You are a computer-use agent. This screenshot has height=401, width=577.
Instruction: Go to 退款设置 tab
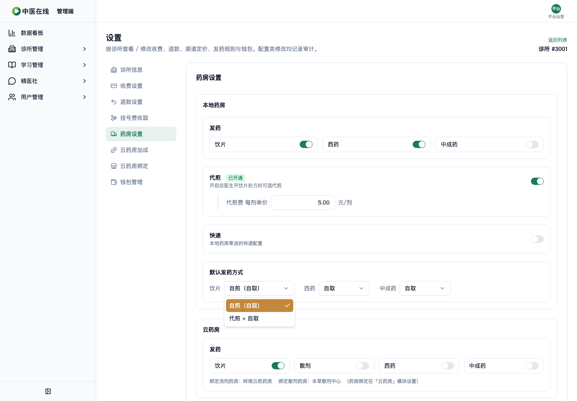(141, 102)
